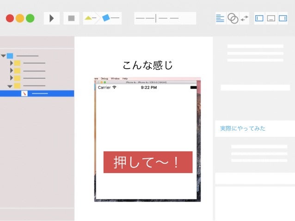
Task: Toggle the bottom debug area panel
Action: [x=271, y=18]
